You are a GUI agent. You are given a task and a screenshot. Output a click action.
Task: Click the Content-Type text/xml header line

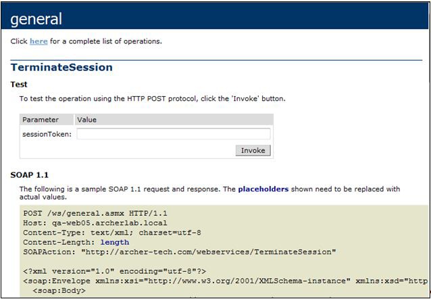click(112, 233)
